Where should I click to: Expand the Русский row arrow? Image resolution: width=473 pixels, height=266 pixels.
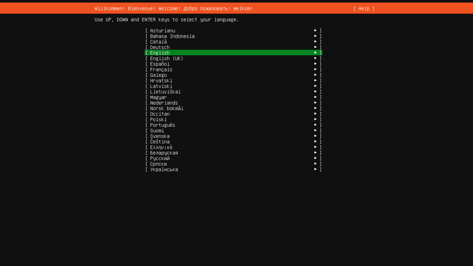point(316,158)
